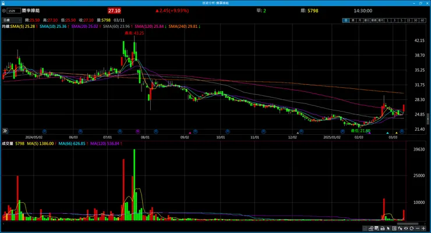This screenshot has width=431, height=233.
Task: Click the horizontal scrollbar above bottom toolbar
Action: coord(408,224)
